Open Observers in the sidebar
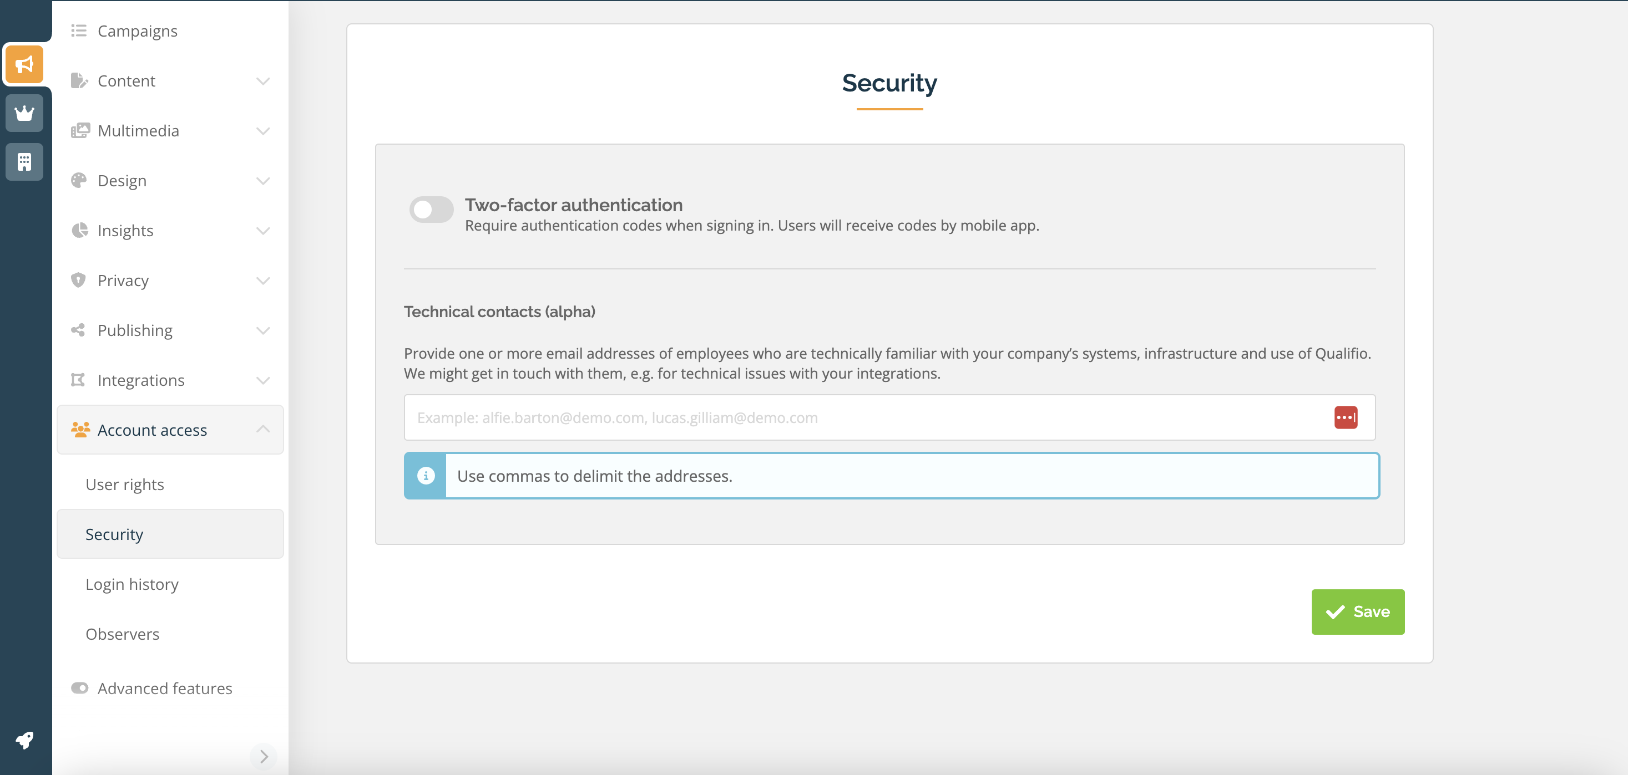1628x775 pixels. [123, 634]
